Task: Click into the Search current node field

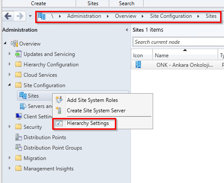Action: 178,42
